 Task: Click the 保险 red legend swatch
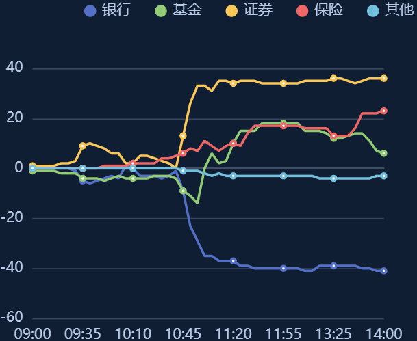tap(303, 11)
